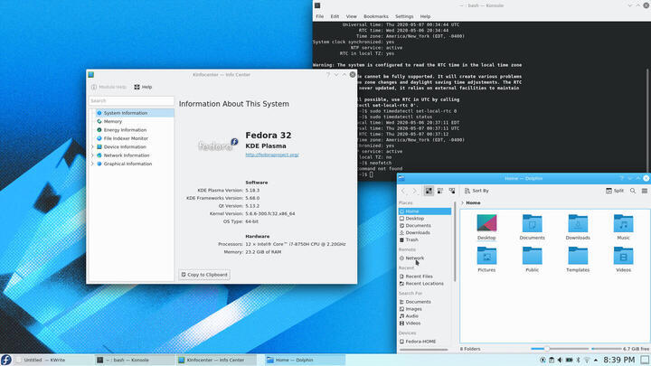
Task: Select Home in Dolphin's Places panel
Action: pos(425,211)
